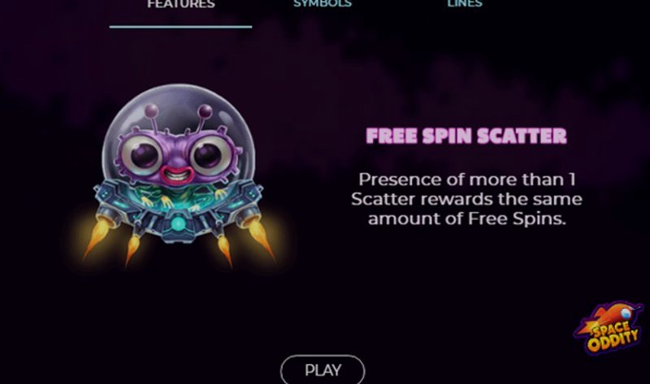This screenshot has width=650, height=384.
Task: Click the rocket in the Space Oddity logo
Action: coord(610,317)
